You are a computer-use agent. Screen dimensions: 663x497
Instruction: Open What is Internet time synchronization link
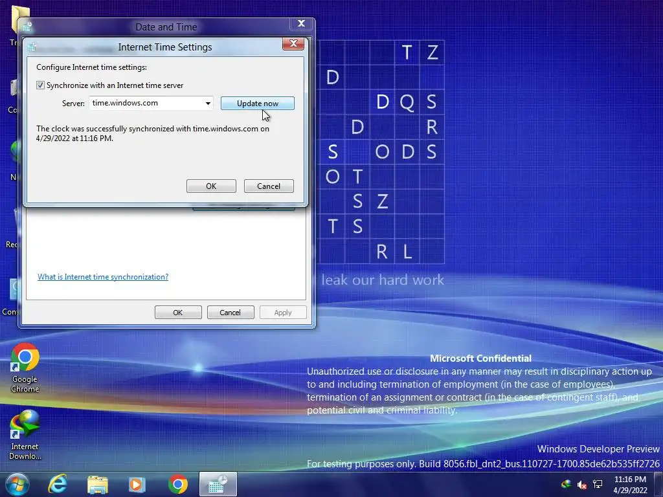[x=103, y=277]
